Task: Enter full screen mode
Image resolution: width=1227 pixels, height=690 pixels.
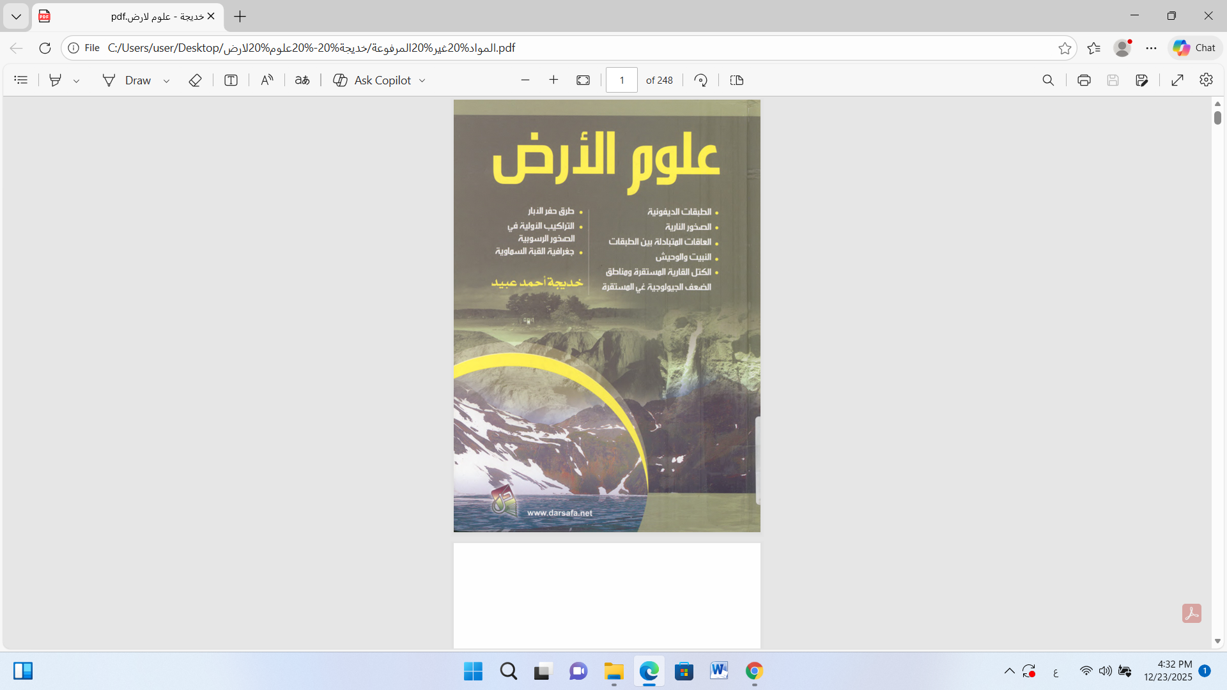Action: point(1177,80)
